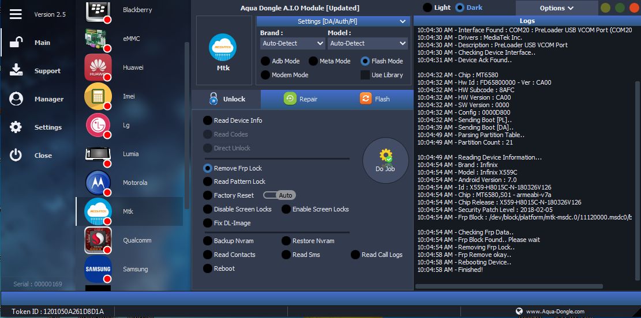Toggle the Factory Reset Auto switch

coord(279,195)
